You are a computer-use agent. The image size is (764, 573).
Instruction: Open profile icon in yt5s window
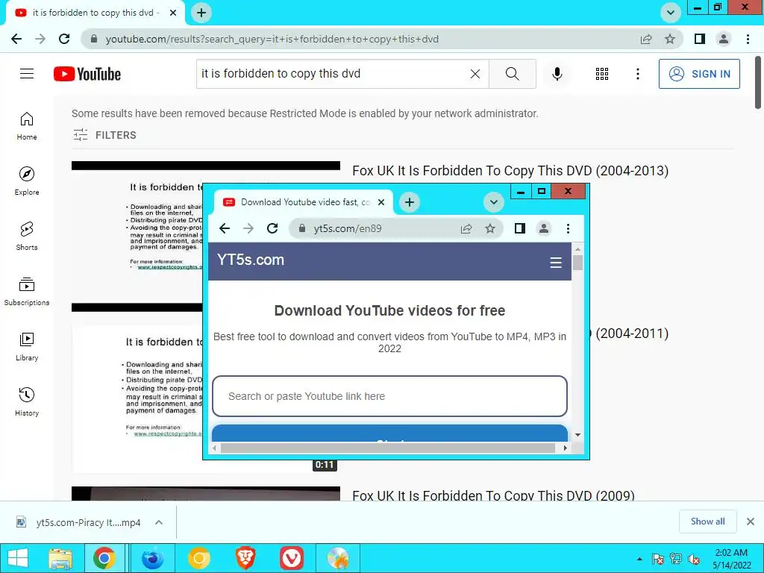tap(544, 228)
